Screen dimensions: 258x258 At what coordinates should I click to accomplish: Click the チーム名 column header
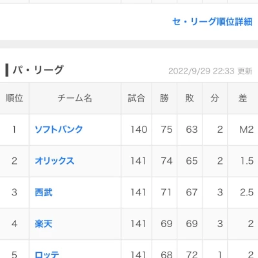pos(75,98)
